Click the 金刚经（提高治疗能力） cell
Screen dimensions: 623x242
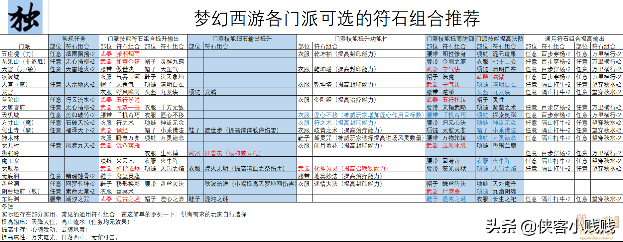point(369,100)
